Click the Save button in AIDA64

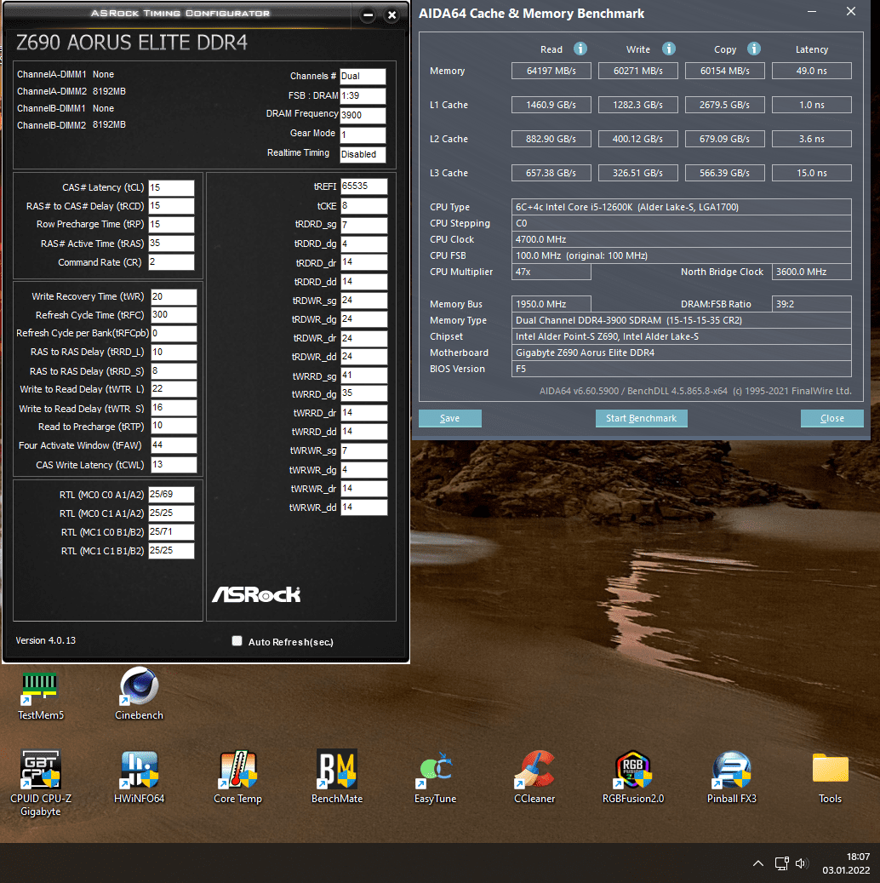pos(450,418)
